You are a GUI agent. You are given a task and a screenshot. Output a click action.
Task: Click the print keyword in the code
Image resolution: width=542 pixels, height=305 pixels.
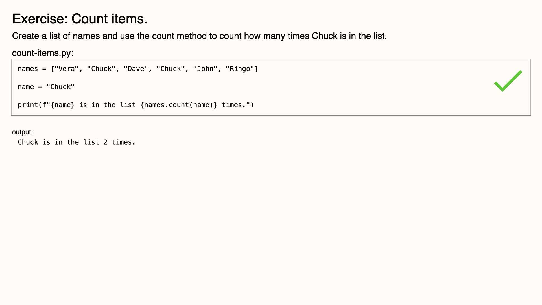click(28, 105)
